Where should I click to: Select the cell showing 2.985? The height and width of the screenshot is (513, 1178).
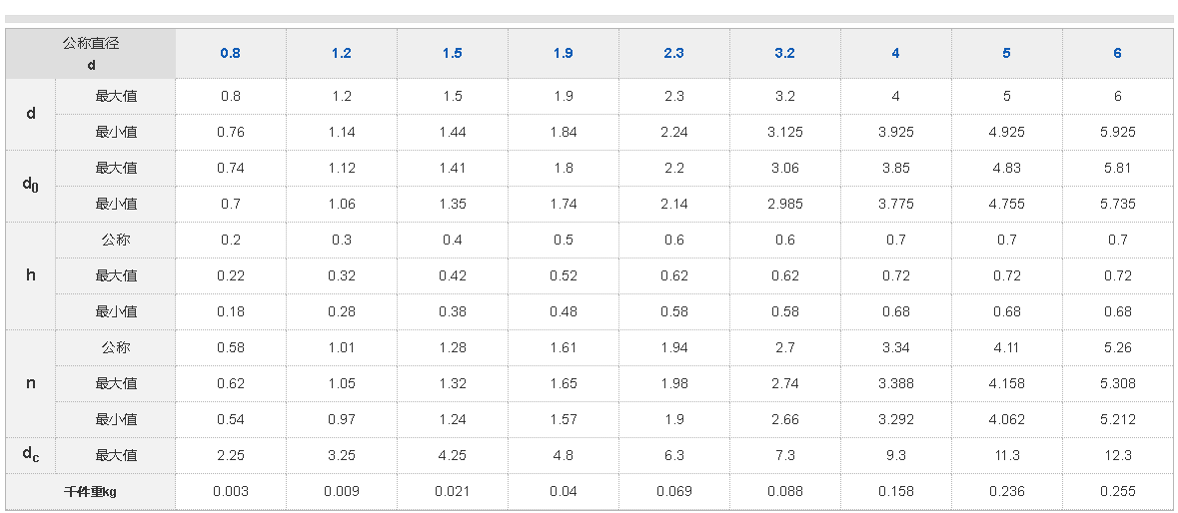click(x=785, y=204)
